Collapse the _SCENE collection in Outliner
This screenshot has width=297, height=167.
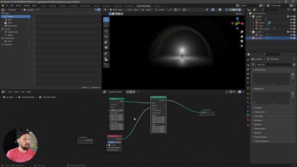click(x=251, y=17)
